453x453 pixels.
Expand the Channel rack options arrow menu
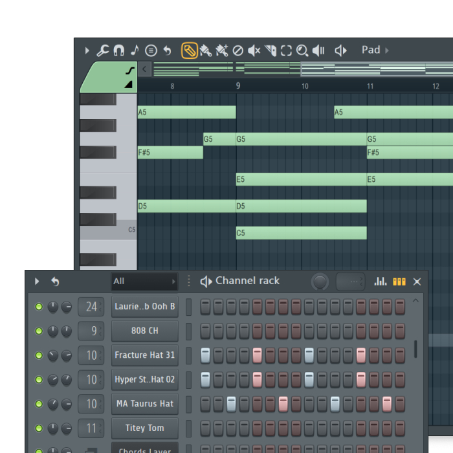(37, 282)
